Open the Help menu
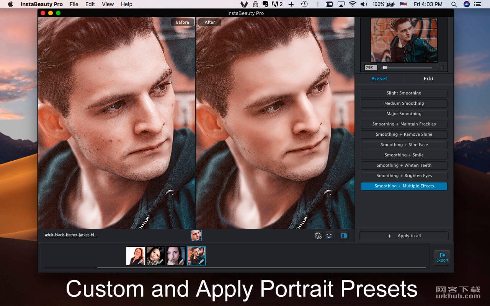Viewport: 490px width, 306px height. point(126,4)
